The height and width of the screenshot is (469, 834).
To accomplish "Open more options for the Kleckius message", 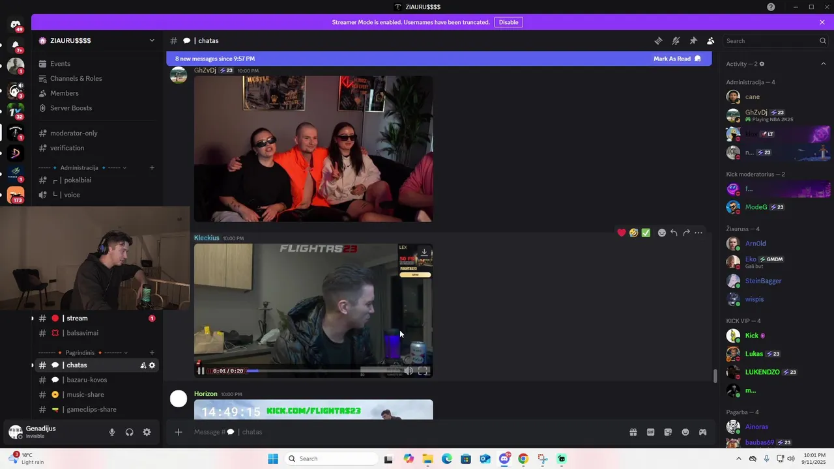I will 698,233.
